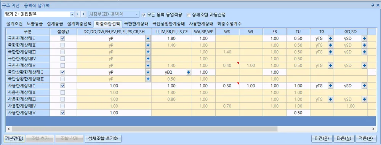Click TG plus icon in 극한한계상태 III row

[x=331, y=52]
